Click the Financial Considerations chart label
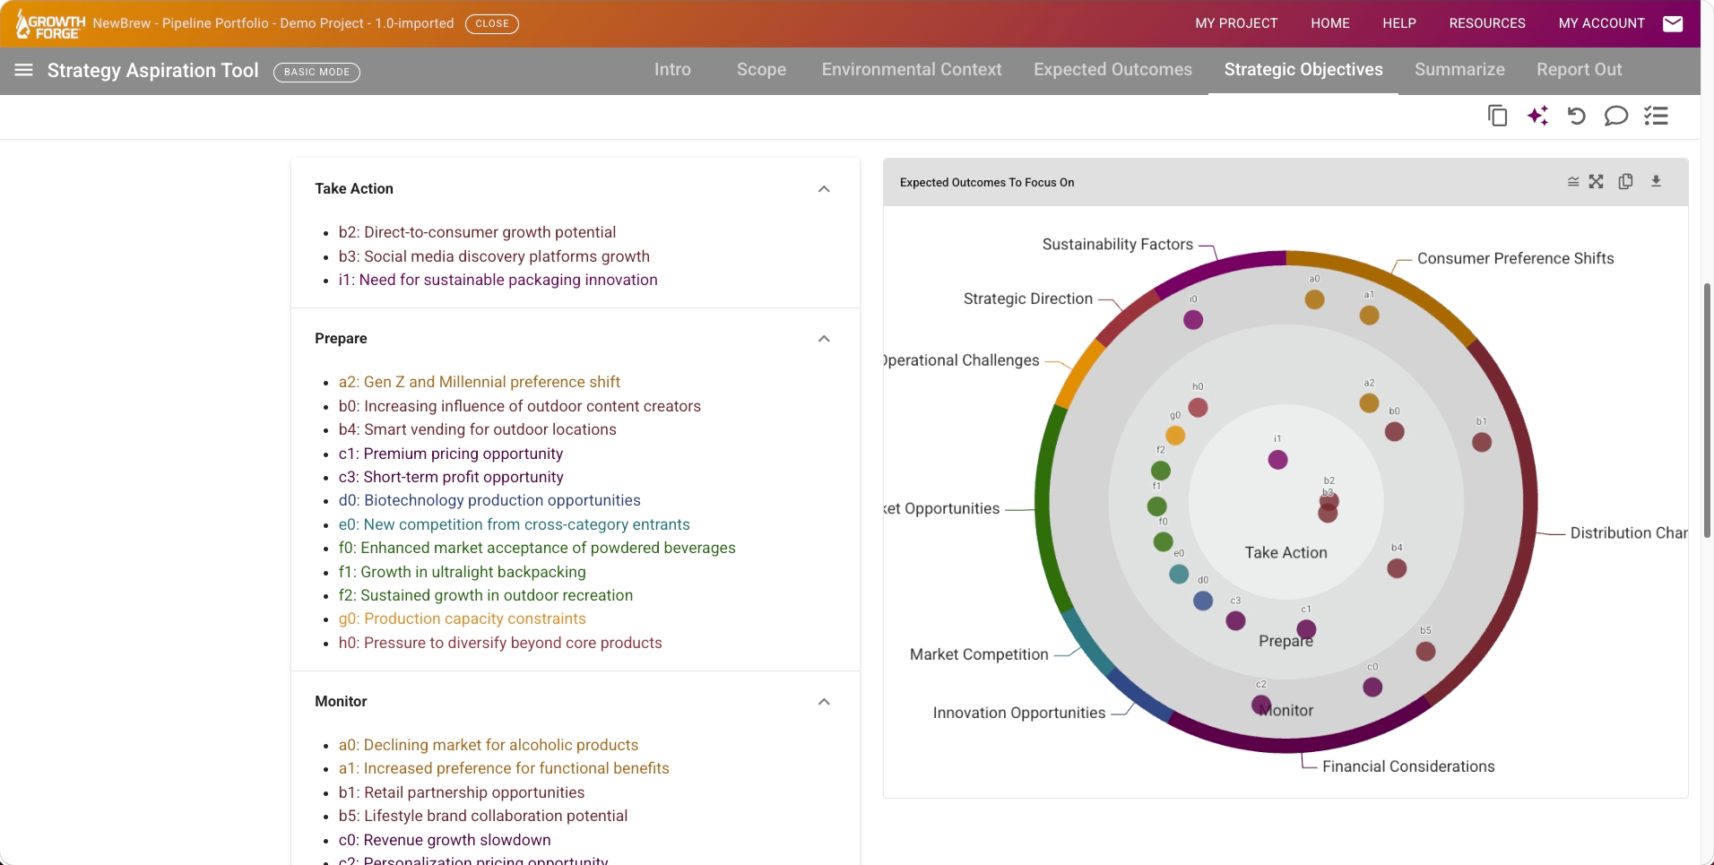 point(1408,766)
